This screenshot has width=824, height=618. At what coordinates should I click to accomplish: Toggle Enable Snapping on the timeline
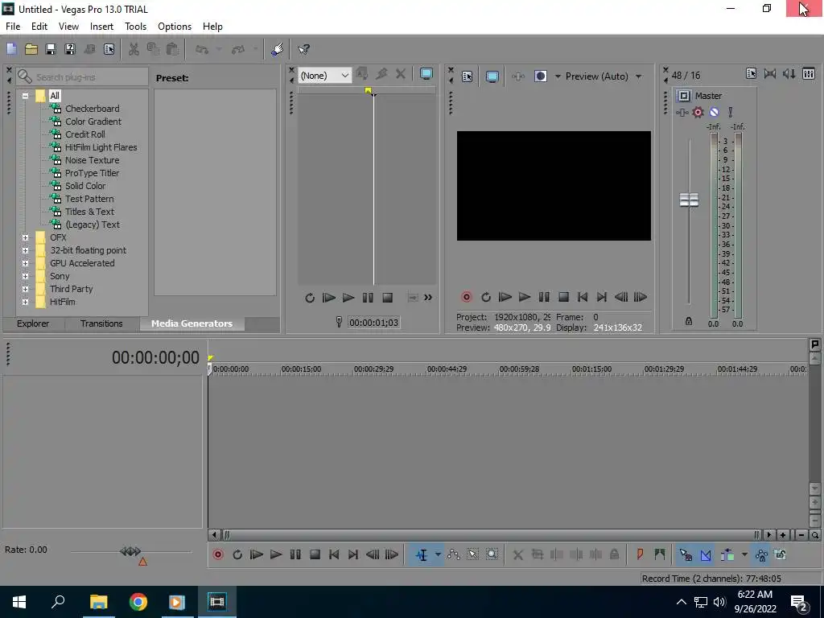click(686, 554)
